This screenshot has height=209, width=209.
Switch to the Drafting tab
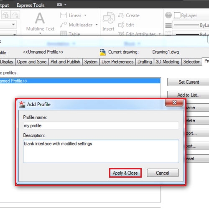(x=145, y=62)
